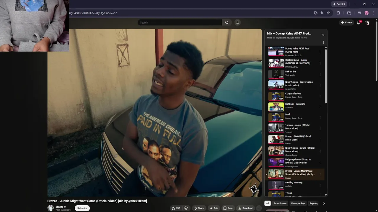Viewport: 378px width, 212px height.
Task: Download the video
Action: click(x=245, y=208)
